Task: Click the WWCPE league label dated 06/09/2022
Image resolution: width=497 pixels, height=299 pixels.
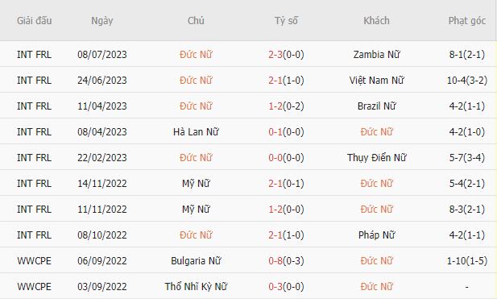Action: pos(34,261)
